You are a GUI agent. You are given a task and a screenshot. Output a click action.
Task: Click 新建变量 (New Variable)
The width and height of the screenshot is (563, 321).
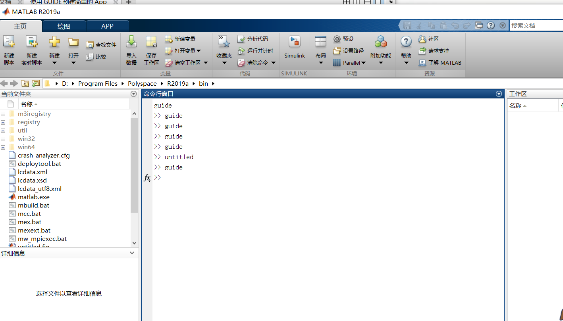coord(180,39)
